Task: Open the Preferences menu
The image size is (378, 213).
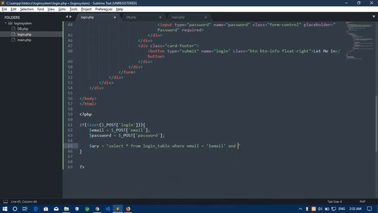Action: pos(104,9)
